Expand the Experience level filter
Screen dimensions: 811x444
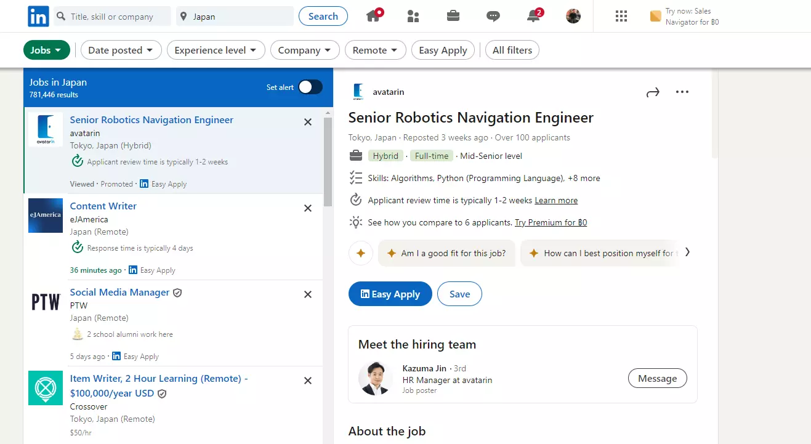(216, 50)
